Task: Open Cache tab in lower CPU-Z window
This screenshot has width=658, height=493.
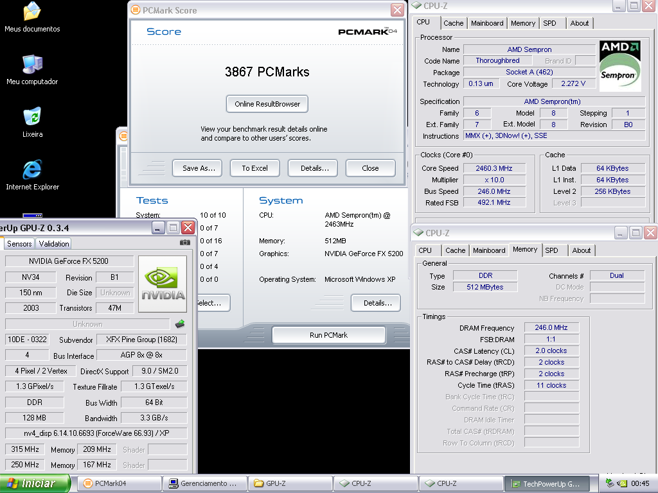Action: click(x=456, y=251)
